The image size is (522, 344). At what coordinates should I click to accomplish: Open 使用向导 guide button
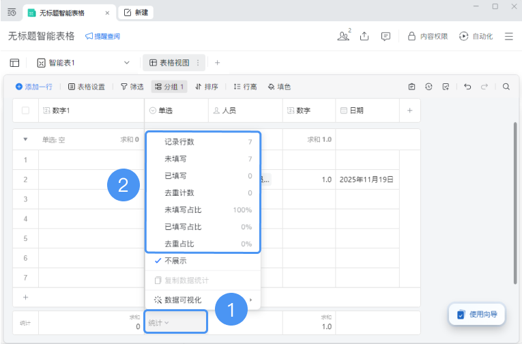click(477, 314)
